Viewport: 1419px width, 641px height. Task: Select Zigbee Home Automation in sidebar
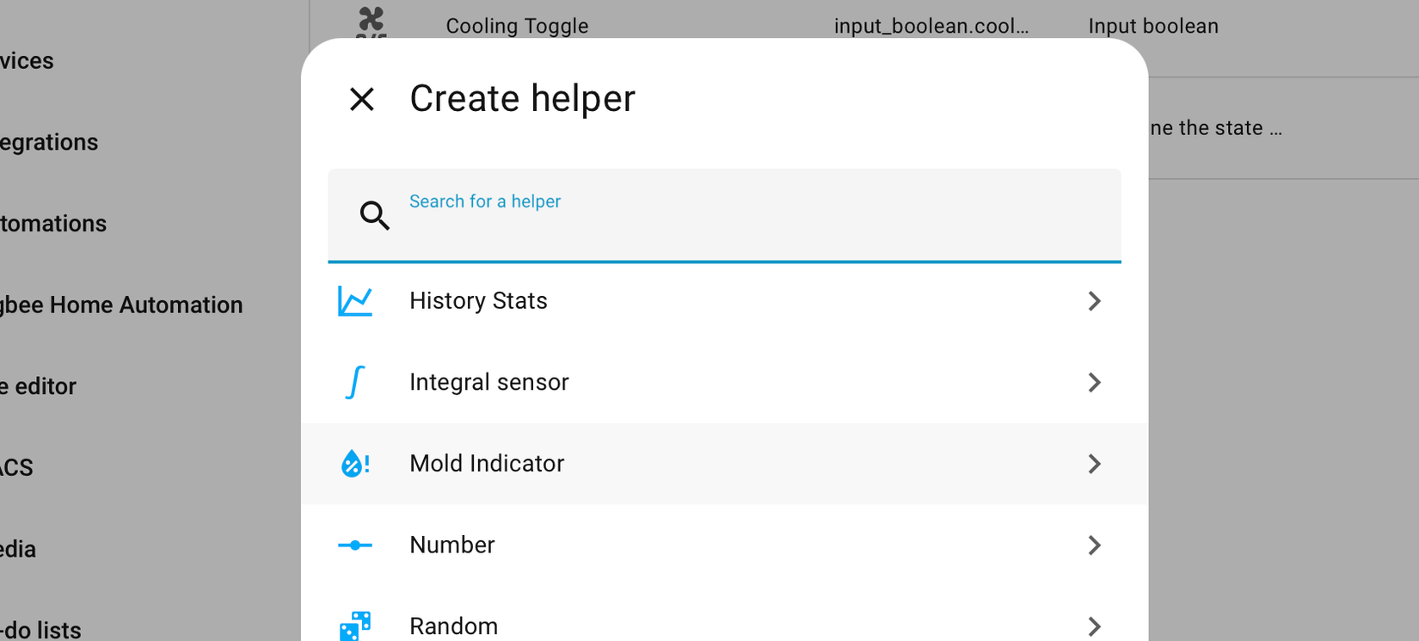(121, 305)
